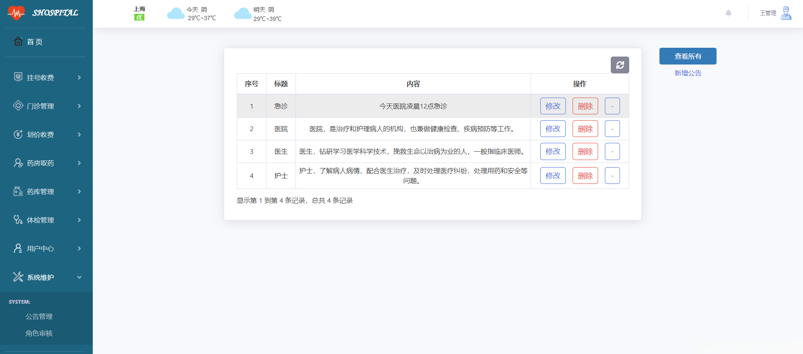The width and height of the screenshot is (803, 354).
Task: Click the 查看所有 button
Action: (688, 56)
